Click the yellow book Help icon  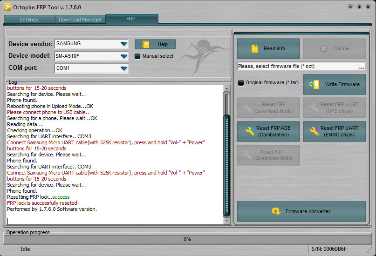pyautogui.click(x=145, y=44)
